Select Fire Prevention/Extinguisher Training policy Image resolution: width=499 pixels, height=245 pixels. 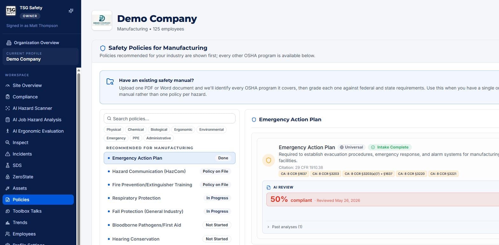point(170,185)
